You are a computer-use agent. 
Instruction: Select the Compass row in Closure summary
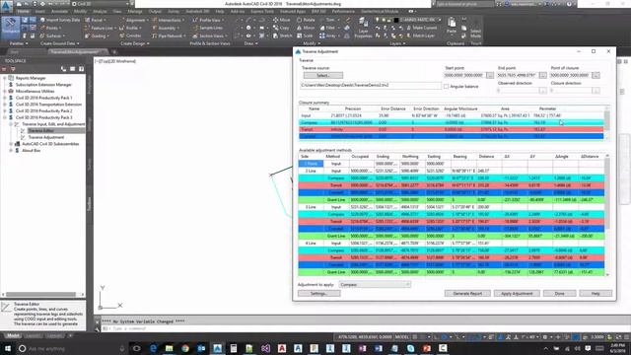tap(452, 122)
